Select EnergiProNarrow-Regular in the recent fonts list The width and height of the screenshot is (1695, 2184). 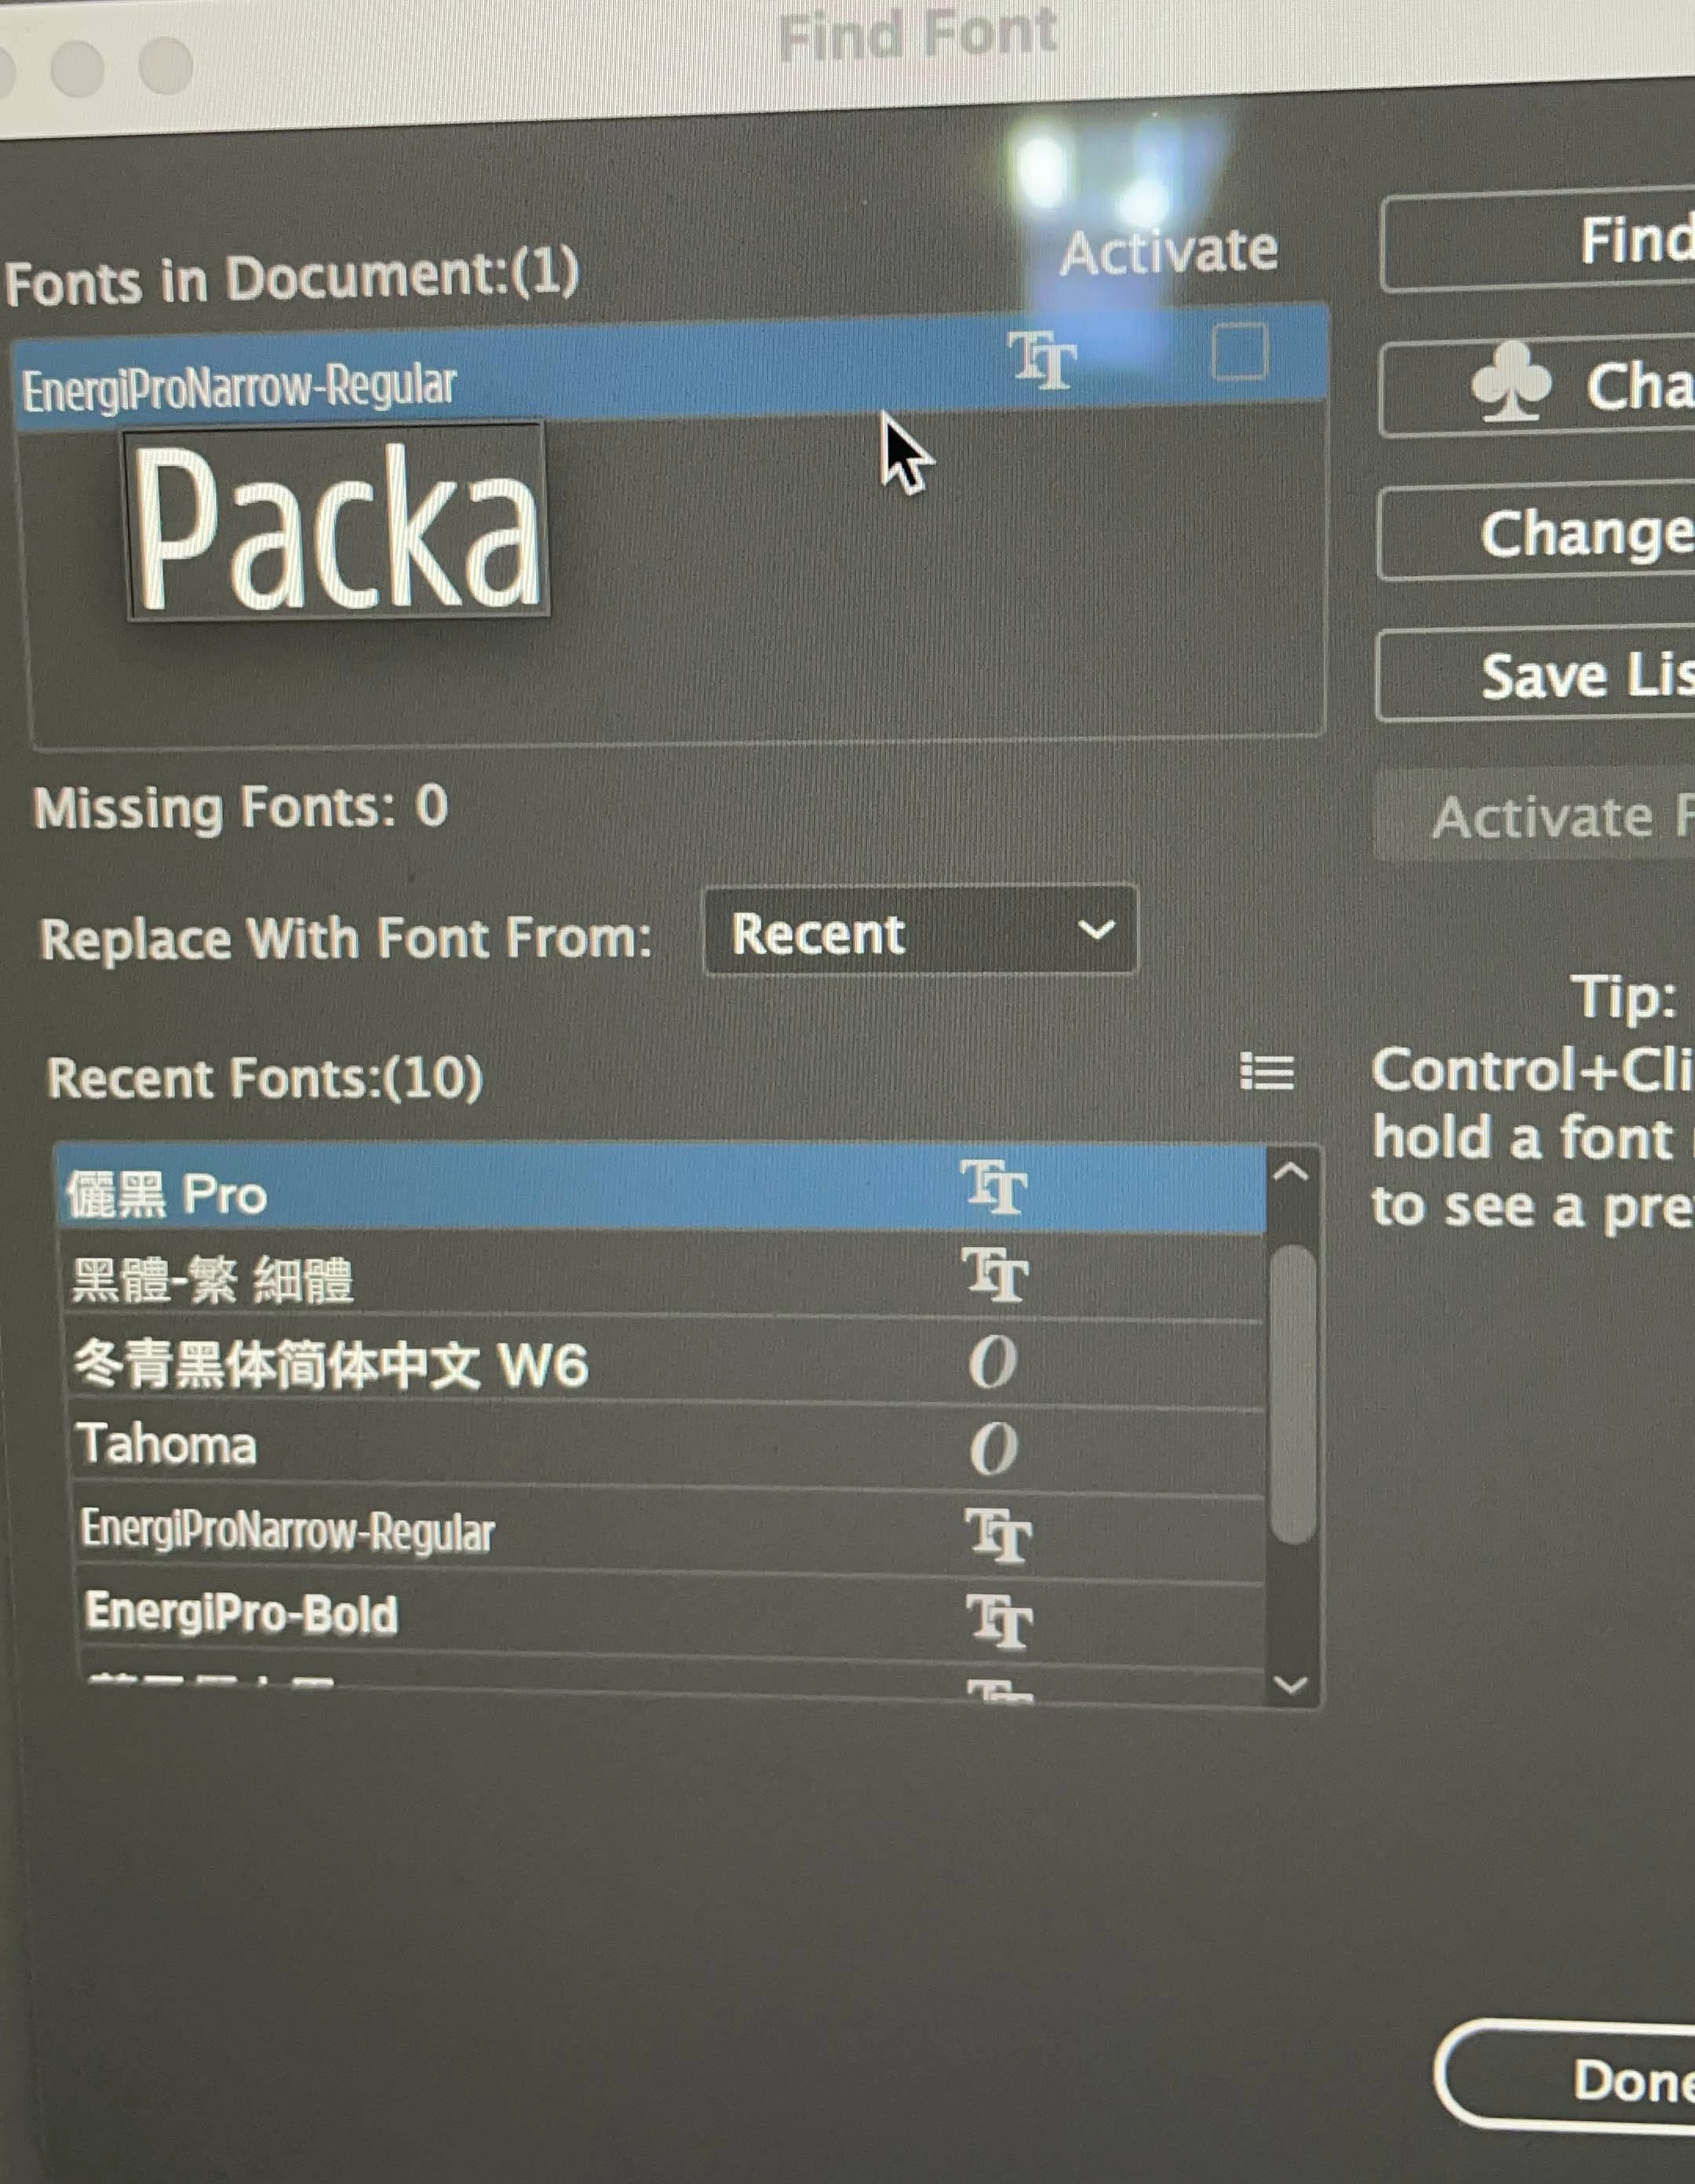click(x=288, y=1531)
